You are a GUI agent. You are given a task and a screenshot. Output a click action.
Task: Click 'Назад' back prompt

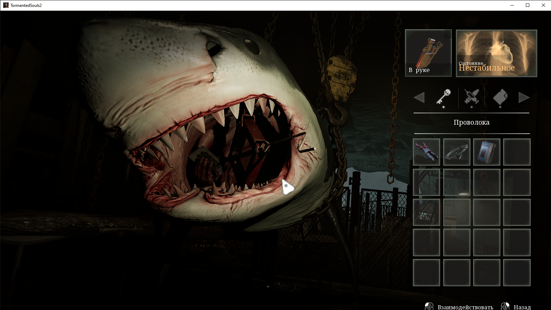click(x=522, y=307)
